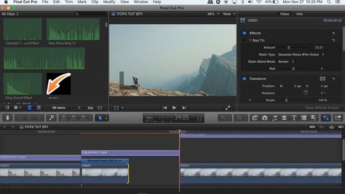
Task: Adjust the Roll slider
Action: [293, 68]
